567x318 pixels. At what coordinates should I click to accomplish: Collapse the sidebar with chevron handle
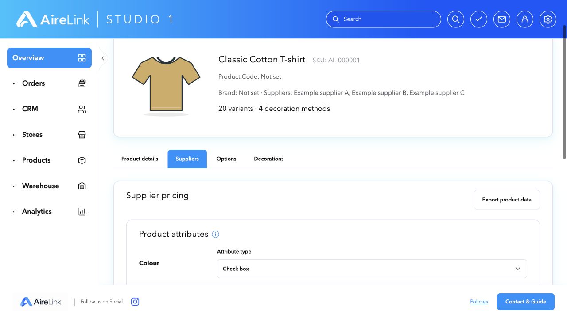coord(103,58)
